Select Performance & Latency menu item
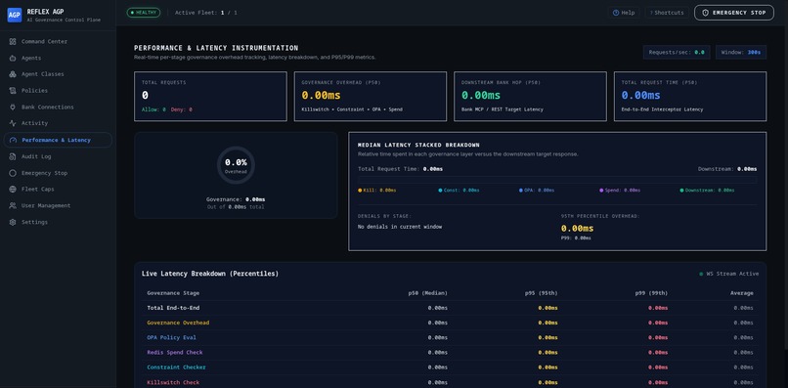 pos(58,140)
